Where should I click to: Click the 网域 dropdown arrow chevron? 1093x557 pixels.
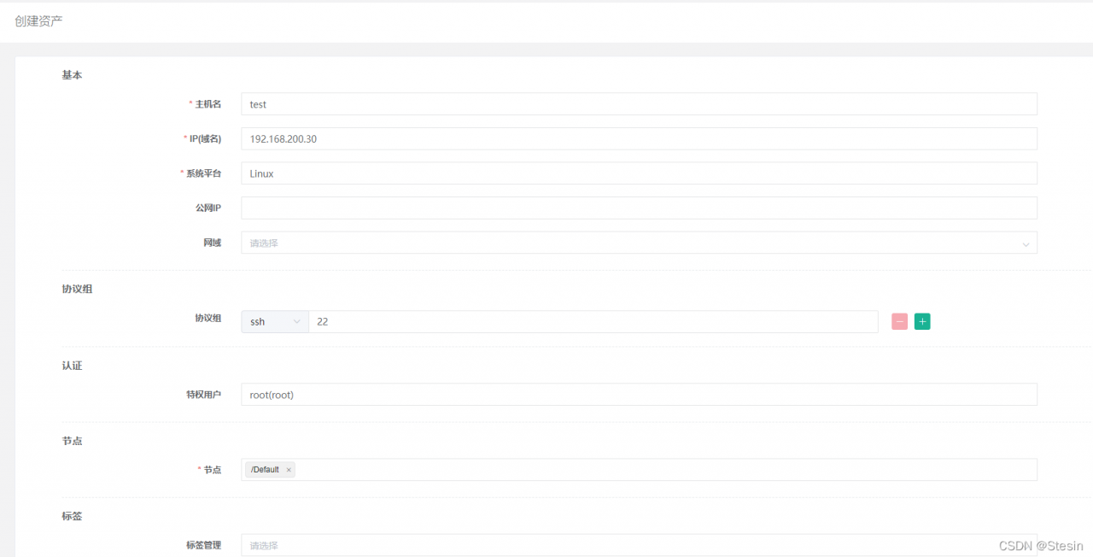tap(1026, 244)
